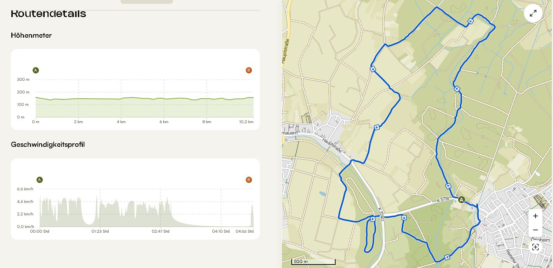Click the Geschwindigkeitsprofil section heading
The image size is (553, 268).
[48, 144]
